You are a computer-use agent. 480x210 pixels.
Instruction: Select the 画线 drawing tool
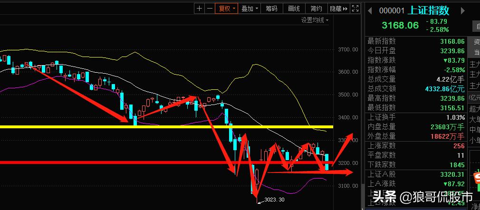(x=294, y=9)
